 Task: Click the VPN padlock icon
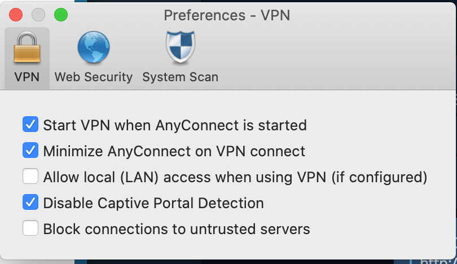click(27, 49)
